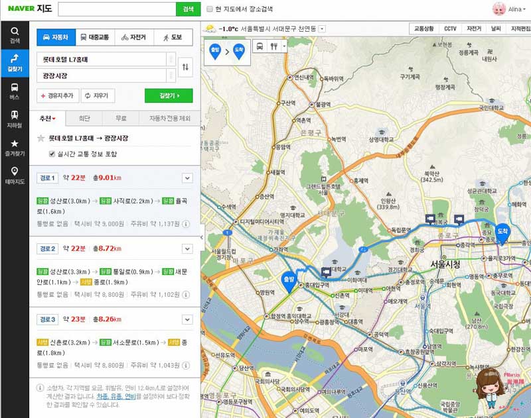Image resolution: width=531 pixels, height=418 pixels.
Task: Click the weather icon beside -1.0°c
Action: tap(210, 28)
